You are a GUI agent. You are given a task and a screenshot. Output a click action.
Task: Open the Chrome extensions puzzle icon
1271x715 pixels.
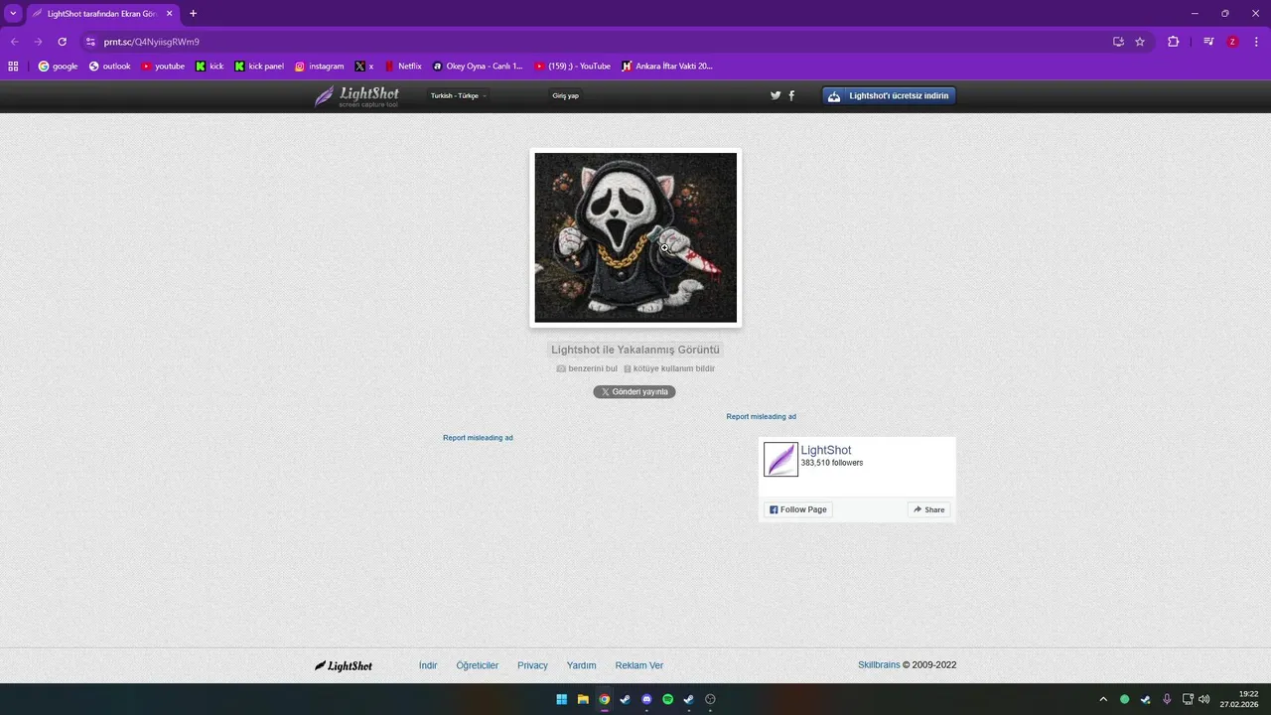[x=1173, y=42]
